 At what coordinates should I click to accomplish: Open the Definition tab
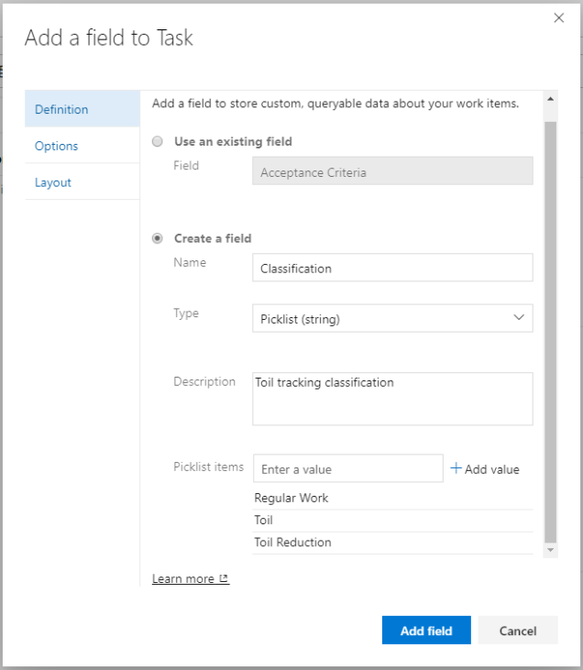click(82, 109)
